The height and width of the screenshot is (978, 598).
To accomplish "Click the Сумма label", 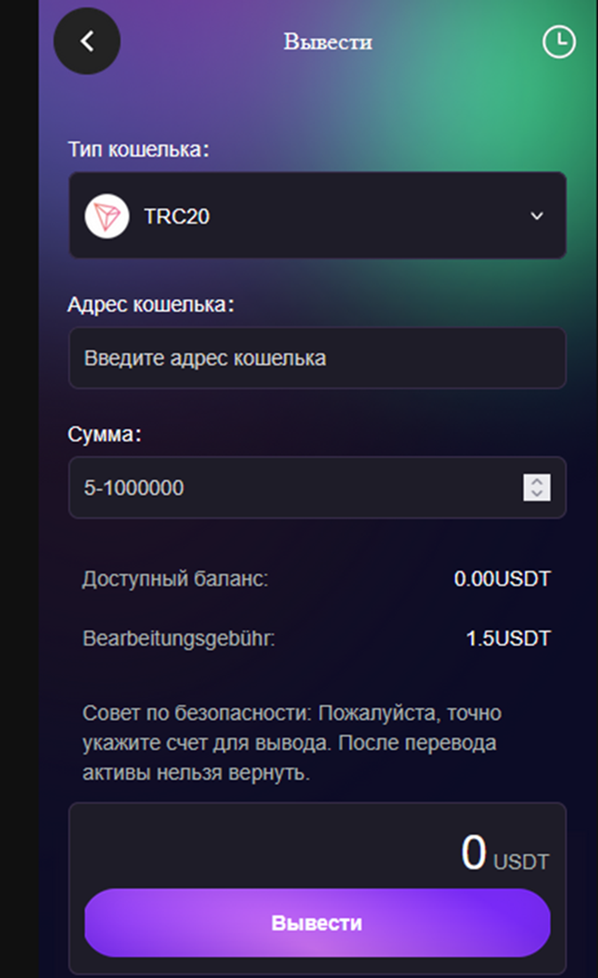I will [105, 434].
